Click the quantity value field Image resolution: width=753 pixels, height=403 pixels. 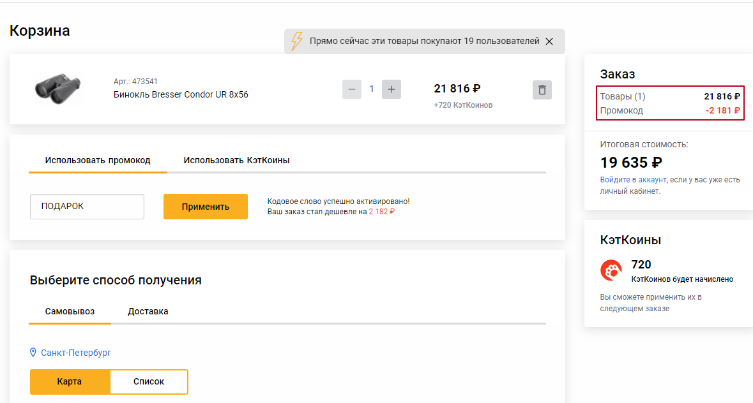click(x=372, y=89)
